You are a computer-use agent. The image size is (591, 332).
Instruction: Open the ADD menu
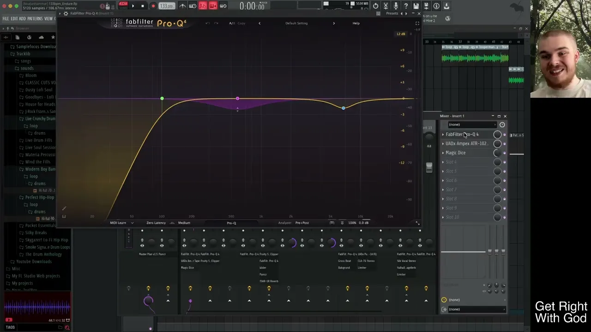(22, 19)
